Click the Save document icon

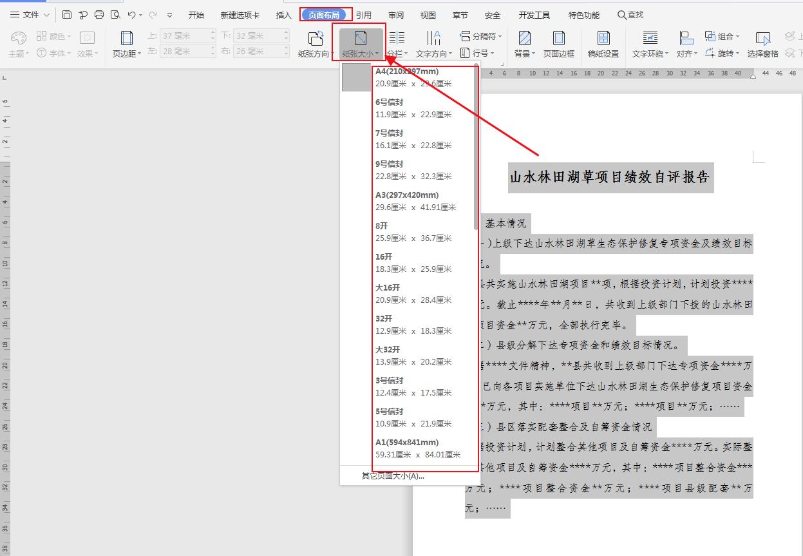click(67, 14)
